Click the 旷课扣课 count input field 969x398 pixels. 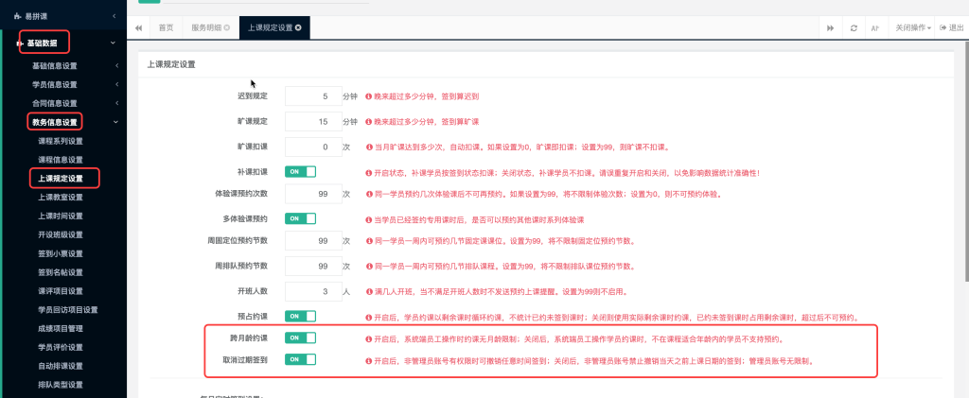(x=313, y=147)
